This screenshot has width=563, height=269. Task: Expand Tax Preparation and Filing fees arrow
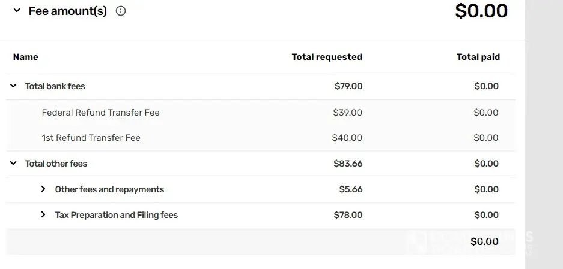pos(43,215)
